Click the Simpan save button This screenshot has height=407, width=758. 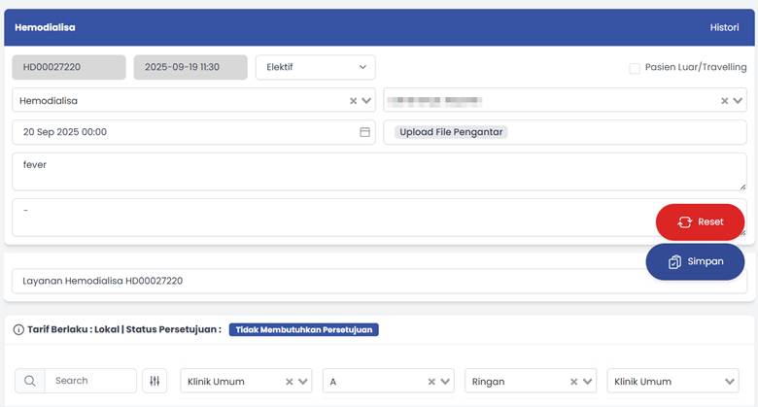695,261
